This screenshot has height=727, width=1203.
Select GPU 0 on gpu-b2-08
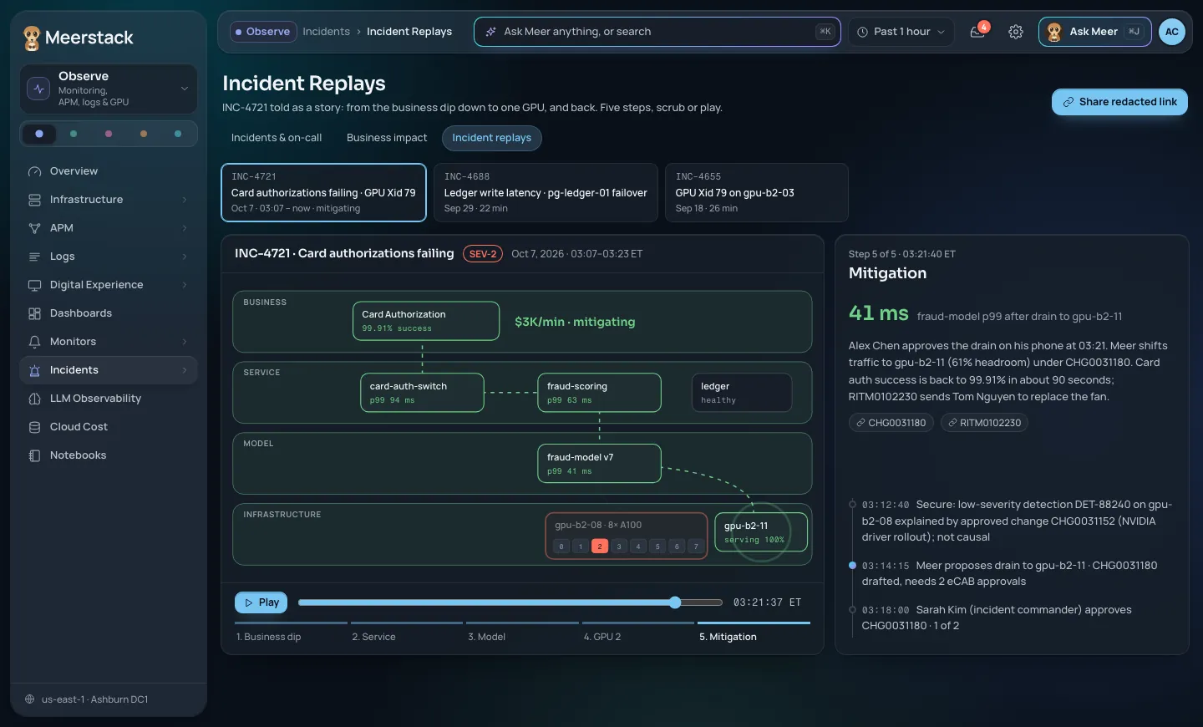561,547
